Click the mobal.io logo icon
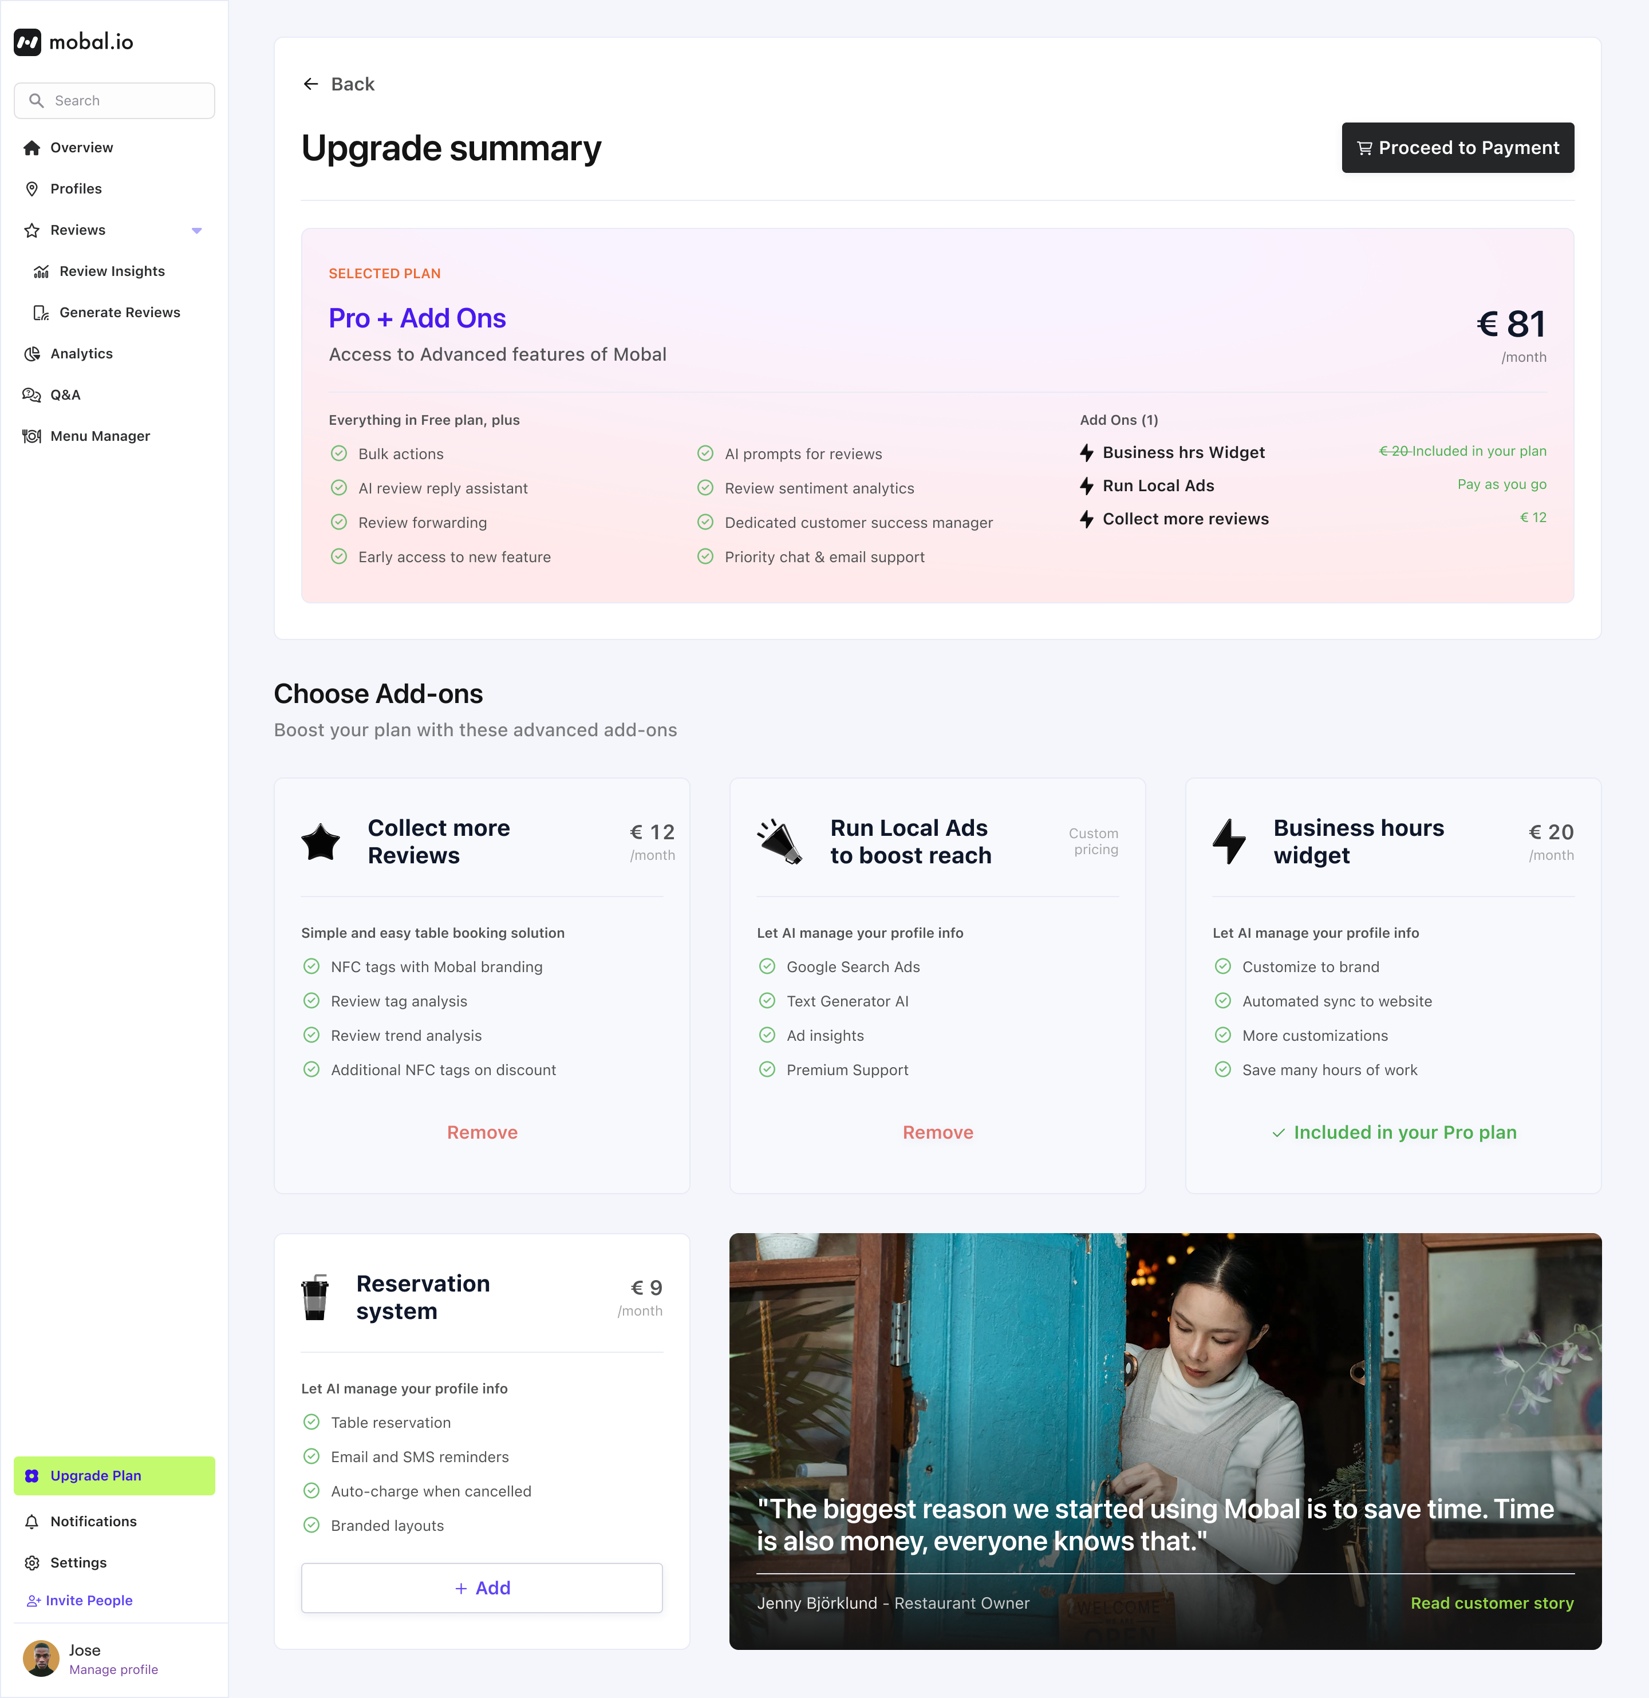 [x=27, y=42]
